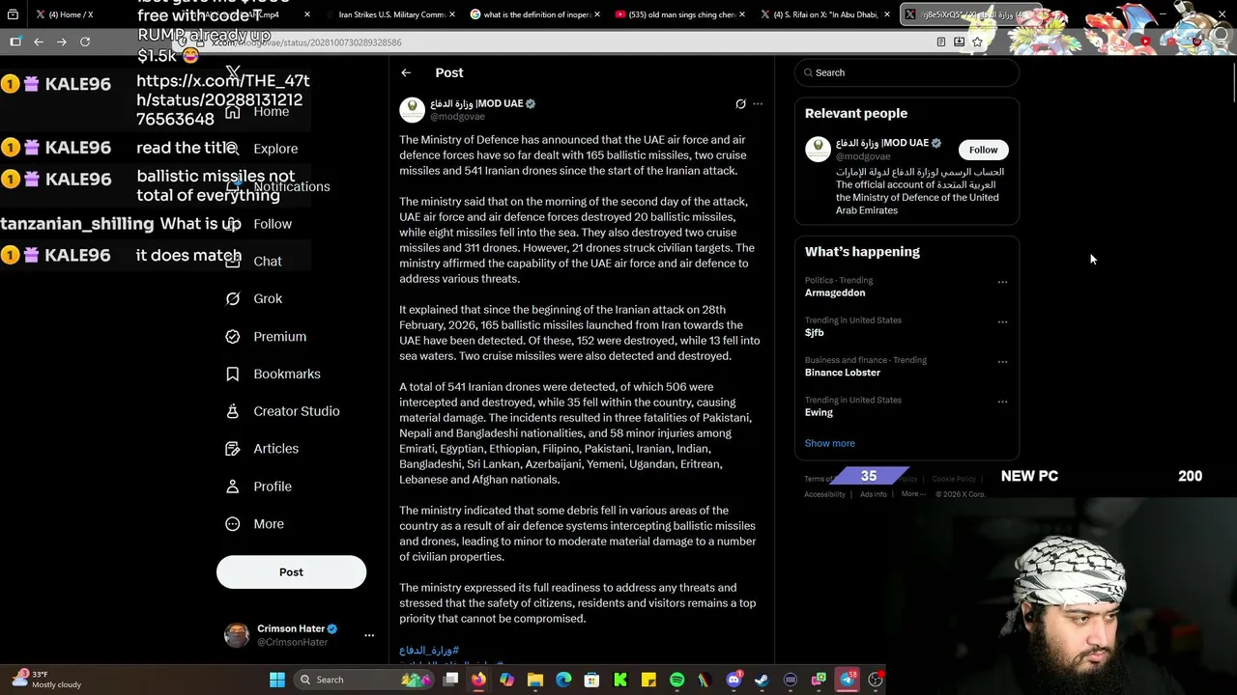Open the Grok icon in the sidebar
1237x695 pixels.
click(232, 298)
